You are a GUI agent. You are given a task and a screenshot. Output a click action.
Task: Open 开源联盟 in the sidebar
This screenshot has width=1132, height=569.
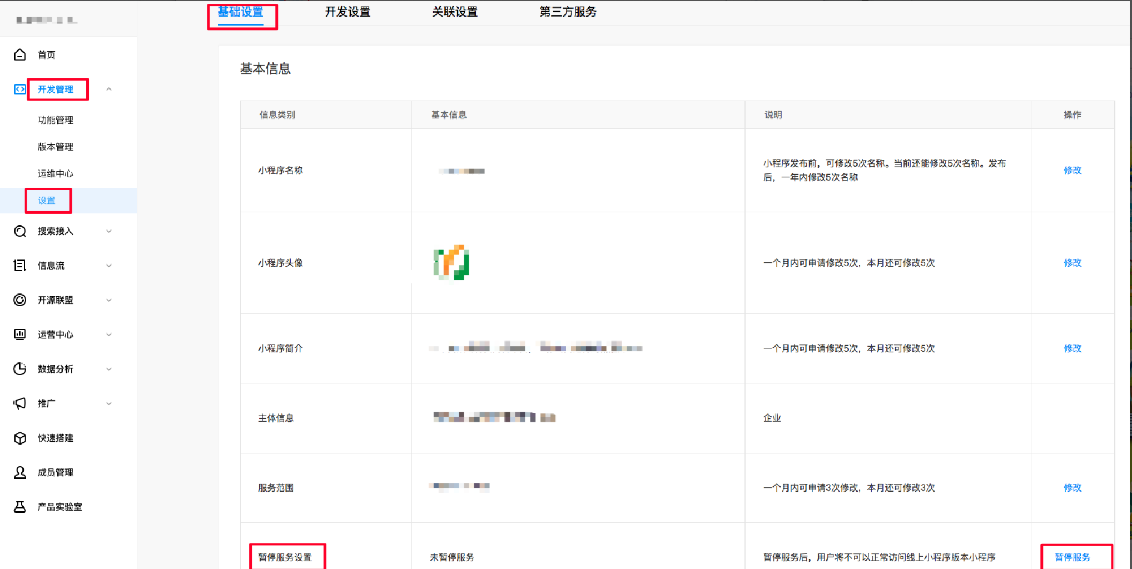coord(56,300)
